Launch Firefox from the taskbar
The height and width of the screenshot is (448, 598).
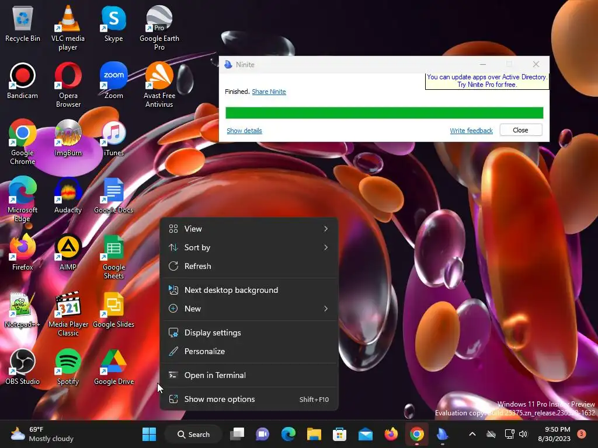tap(391, 434)
